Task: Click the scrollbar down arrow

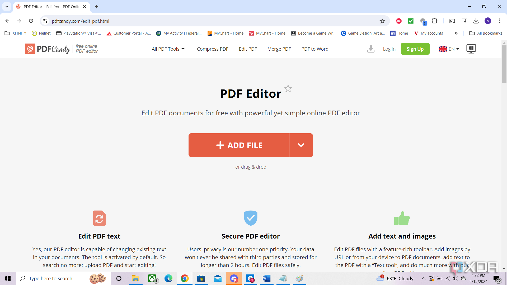Action: 504,269
